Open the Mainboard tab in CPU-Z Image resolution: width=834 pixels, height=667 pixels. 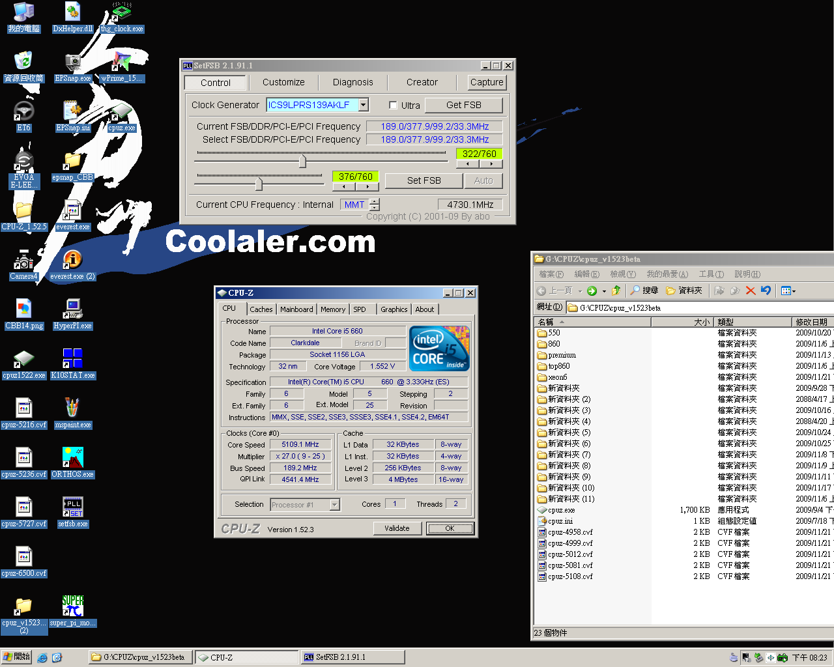(296, 309)
